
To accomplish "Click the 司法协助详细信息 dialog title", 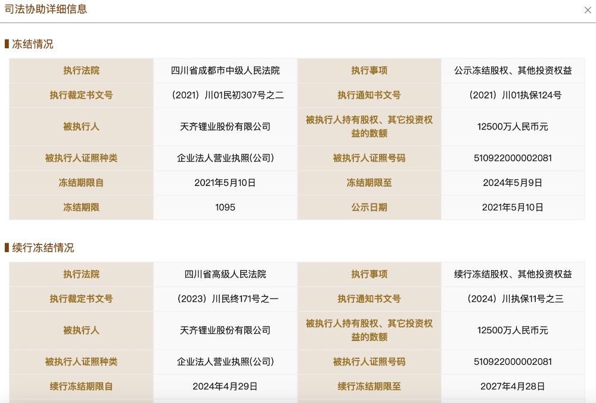I will [x=46, y=10].
